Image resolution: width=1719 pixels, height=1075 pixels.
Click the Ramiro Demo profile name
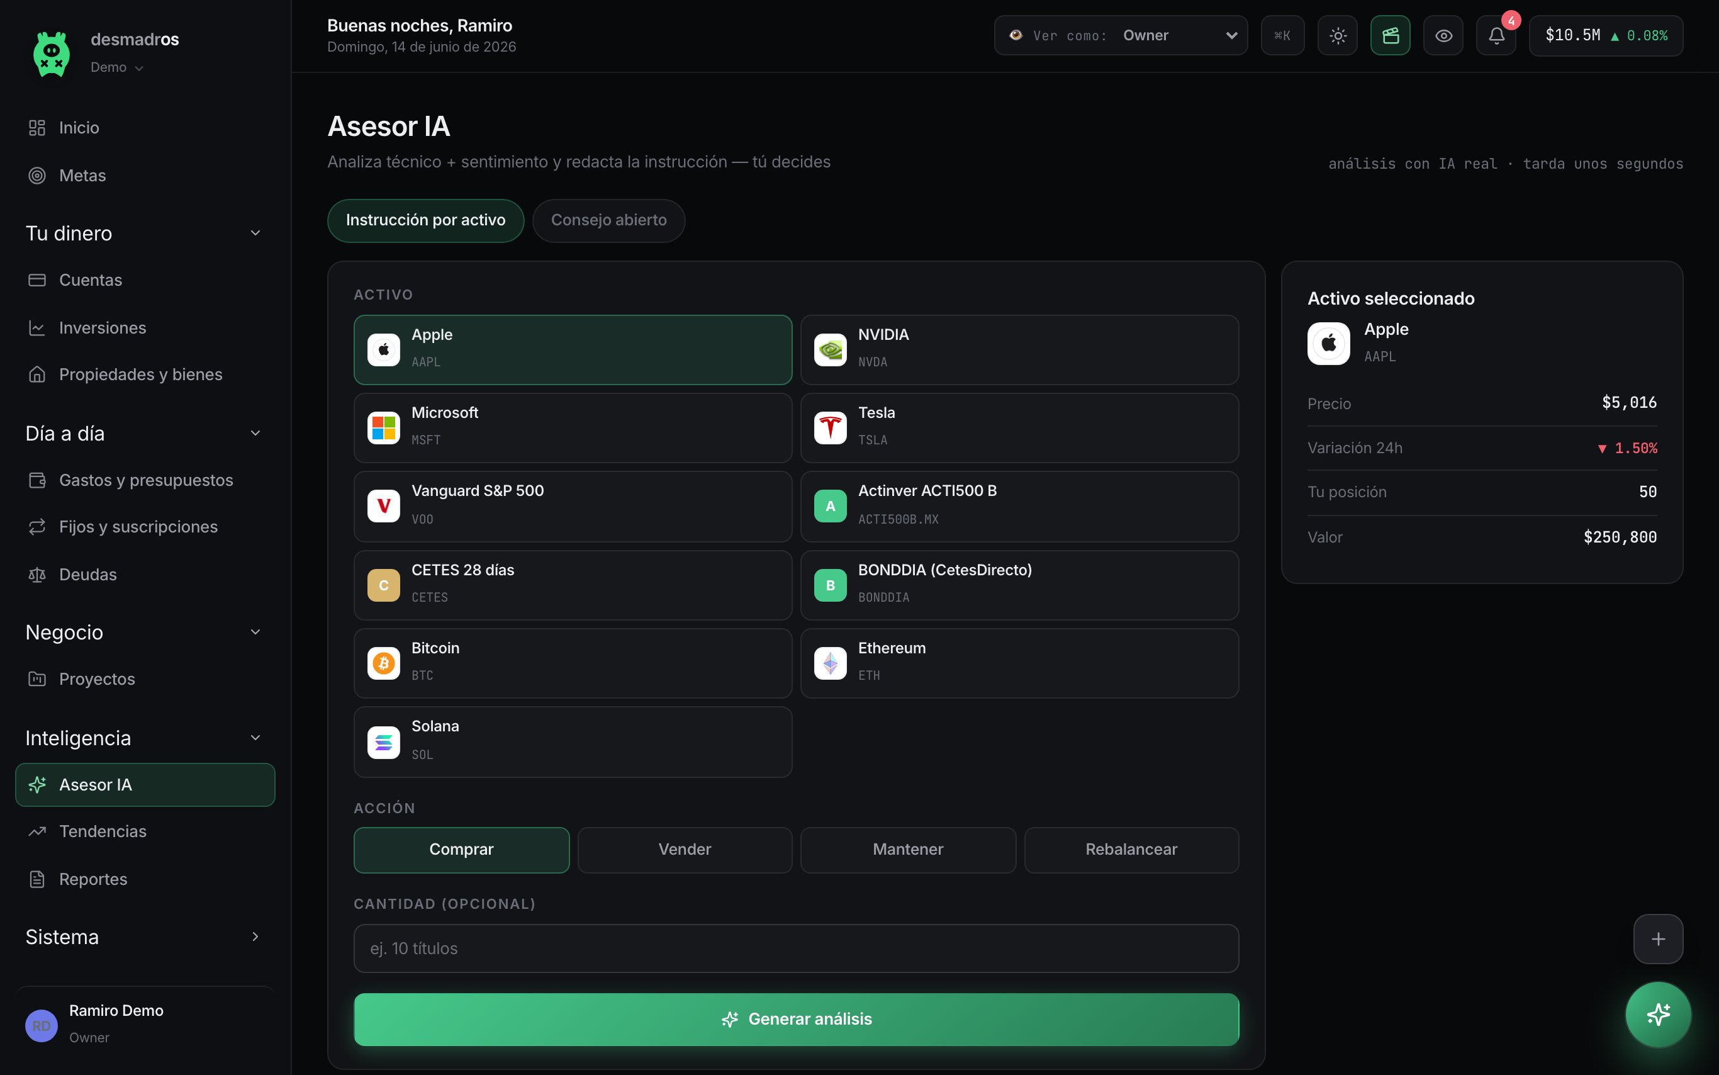(116, 1010)
